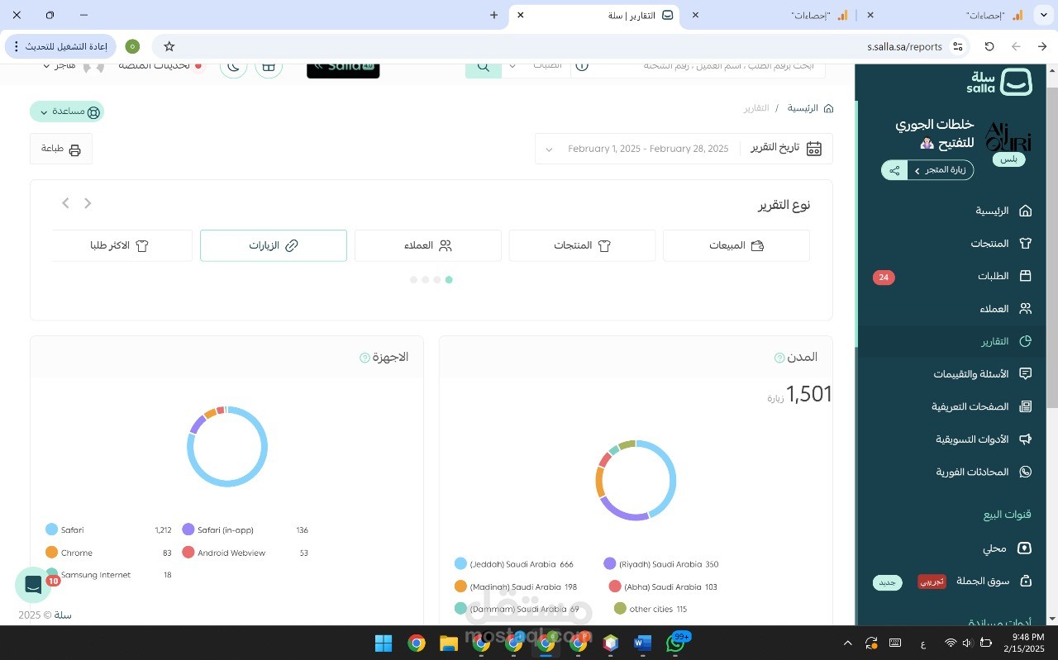Viewport: 1058px width, 660px height.
Task: Click the store share icon
Action: tap(894, 170)
